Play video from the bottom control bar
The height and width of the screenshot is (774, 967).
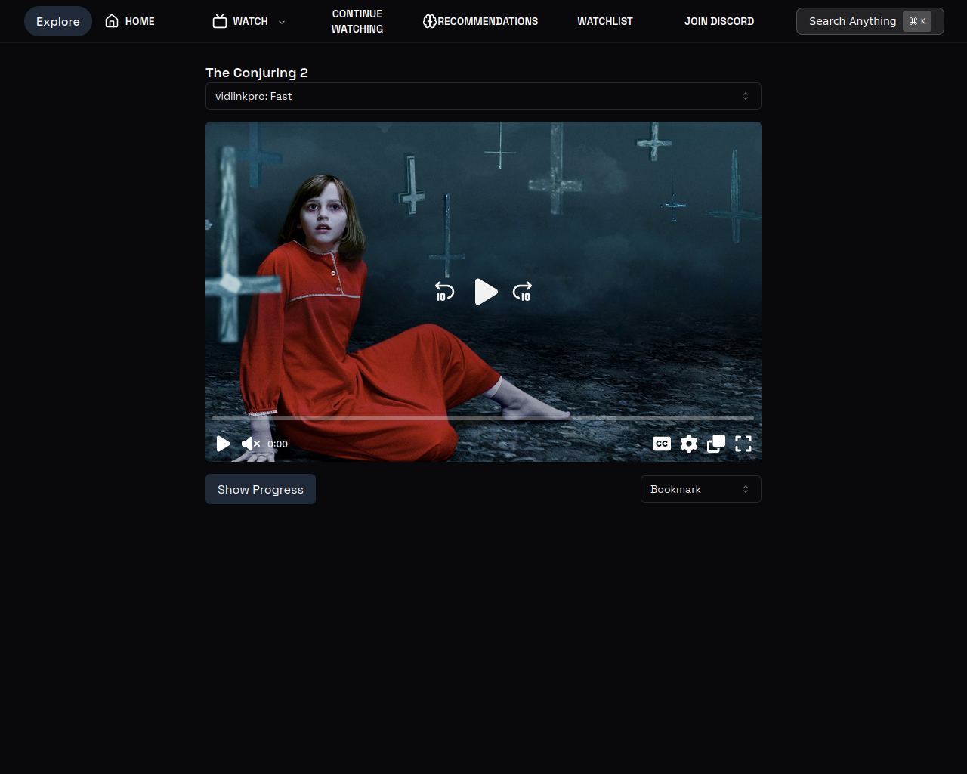tap(223, 444)
